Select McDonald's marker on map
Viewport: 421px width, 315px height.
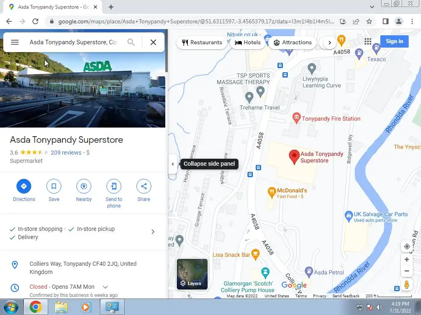coord(272,193)
